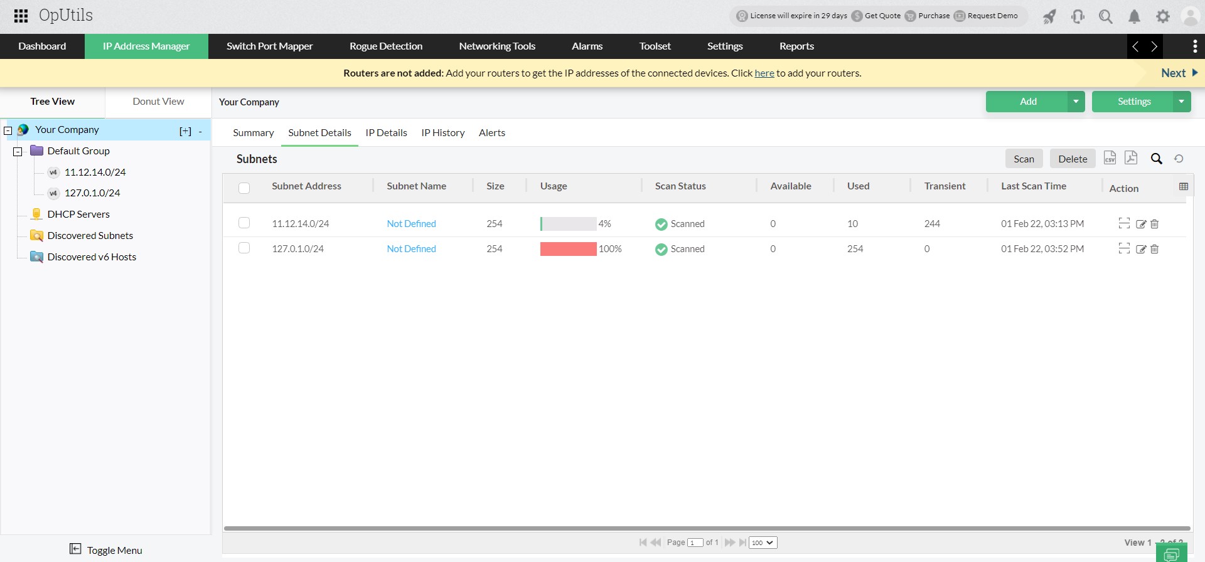The image size is (1205, 562).
Task: Select DHCP Servers in the tree
Action: click(78, 215)
